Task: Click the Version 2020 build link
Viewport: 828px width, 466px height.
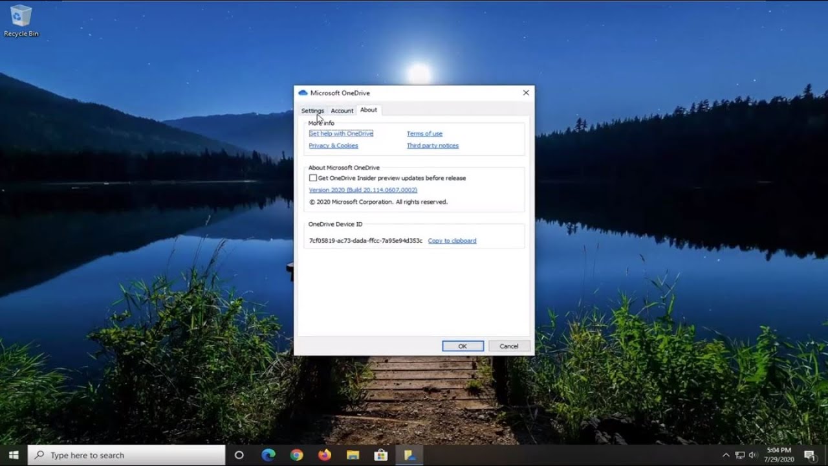Action: (x=363, y=190)
